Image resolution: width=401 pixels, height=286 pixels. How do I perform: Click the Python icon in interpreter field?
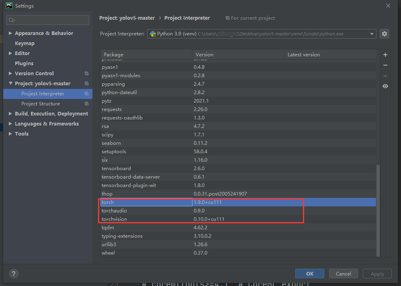(x=153, y=34)
